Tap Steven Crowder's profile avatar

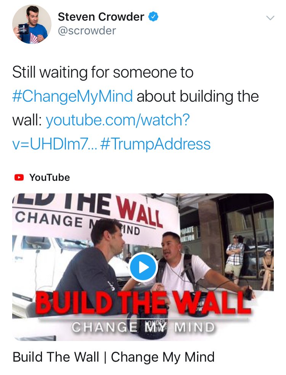(32, 24)
